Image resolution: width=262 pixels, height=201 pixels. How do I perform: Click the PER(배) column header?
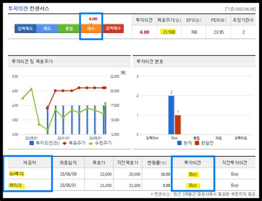pos(218,20)
